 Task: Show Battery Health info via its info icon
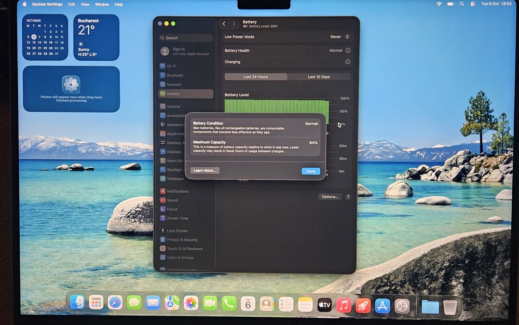tap(348, 50)
